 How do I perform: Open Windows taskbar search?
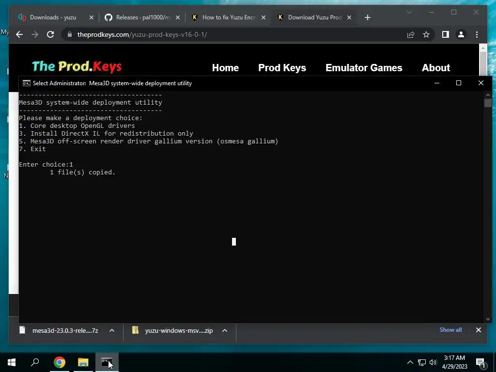tap(35, 362)
